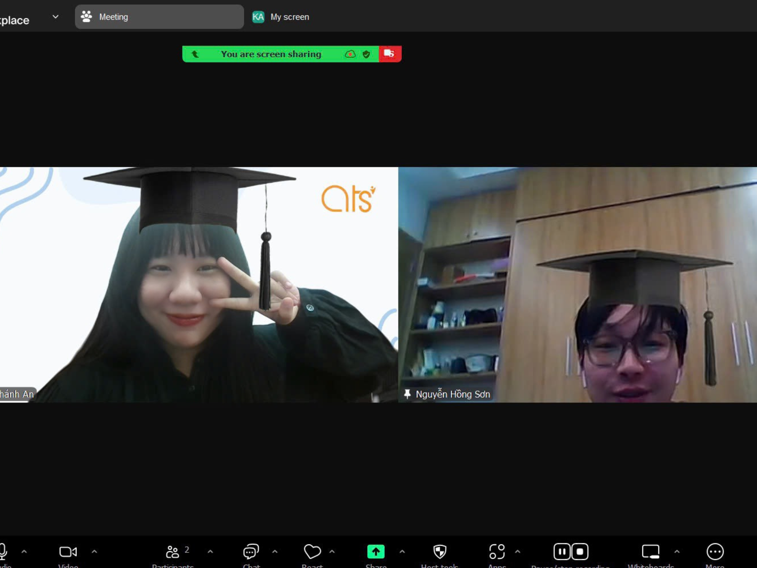This screenshot has height=568, width=757.
Task: Toggle the camera Video button
Action: (68, 551)
